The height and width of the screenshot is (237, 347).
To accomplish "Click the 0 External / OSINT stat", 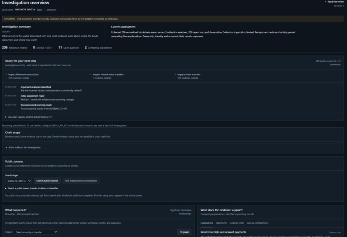I will pos(43,48).
